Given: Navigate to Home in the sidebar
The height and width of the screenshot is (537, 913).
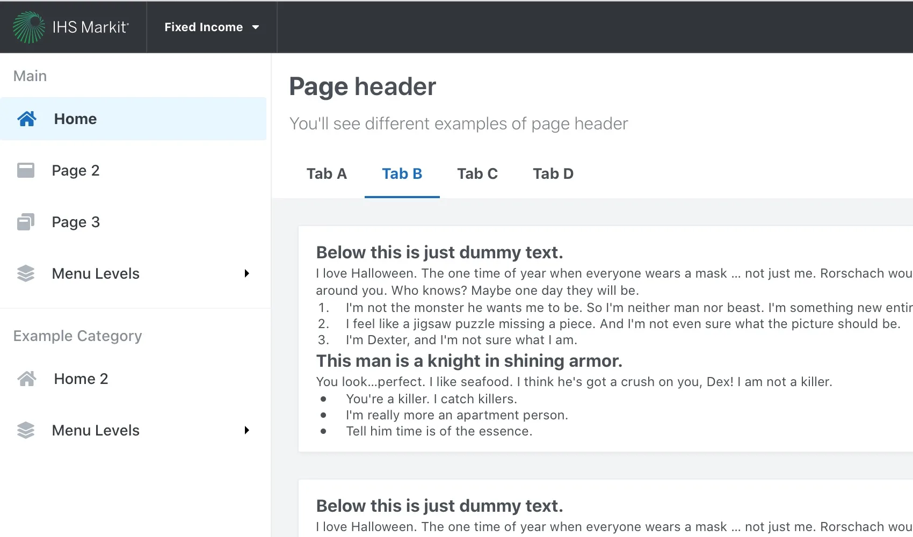Looking at the screenshot, I should coord(75,119).
